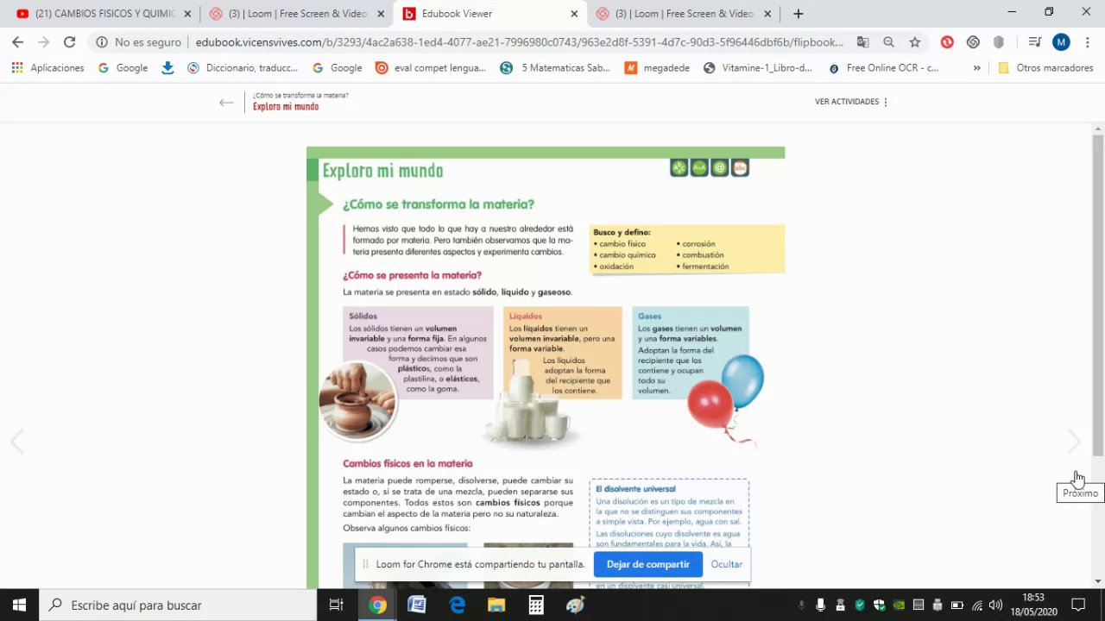Open Task View in the taskbar

[337, 605]
